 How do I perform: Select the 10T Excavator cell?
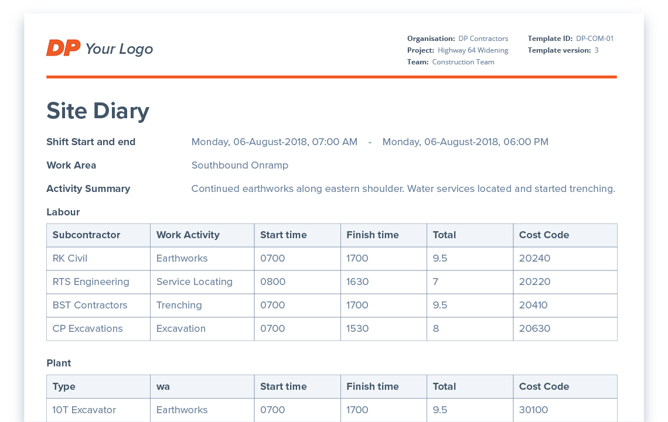98,410
